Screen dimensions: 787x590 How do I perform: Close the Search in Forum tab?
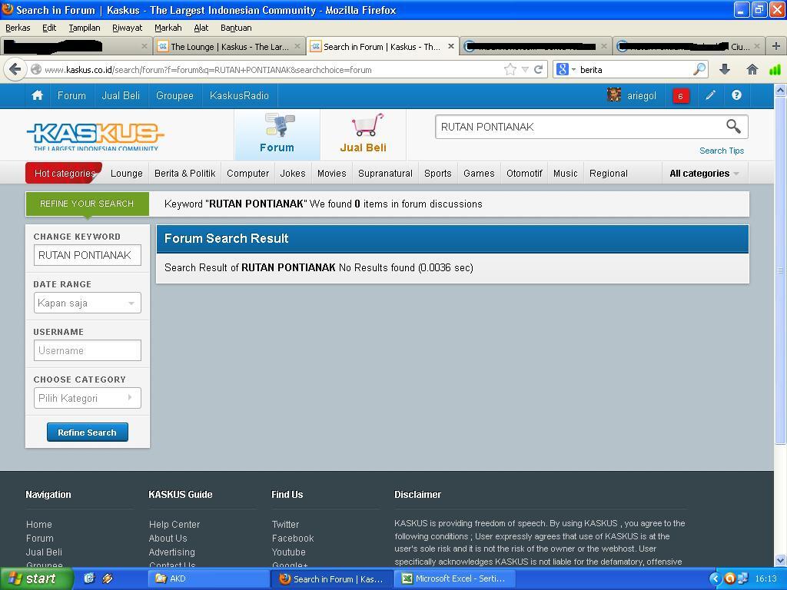coord(451,46)
